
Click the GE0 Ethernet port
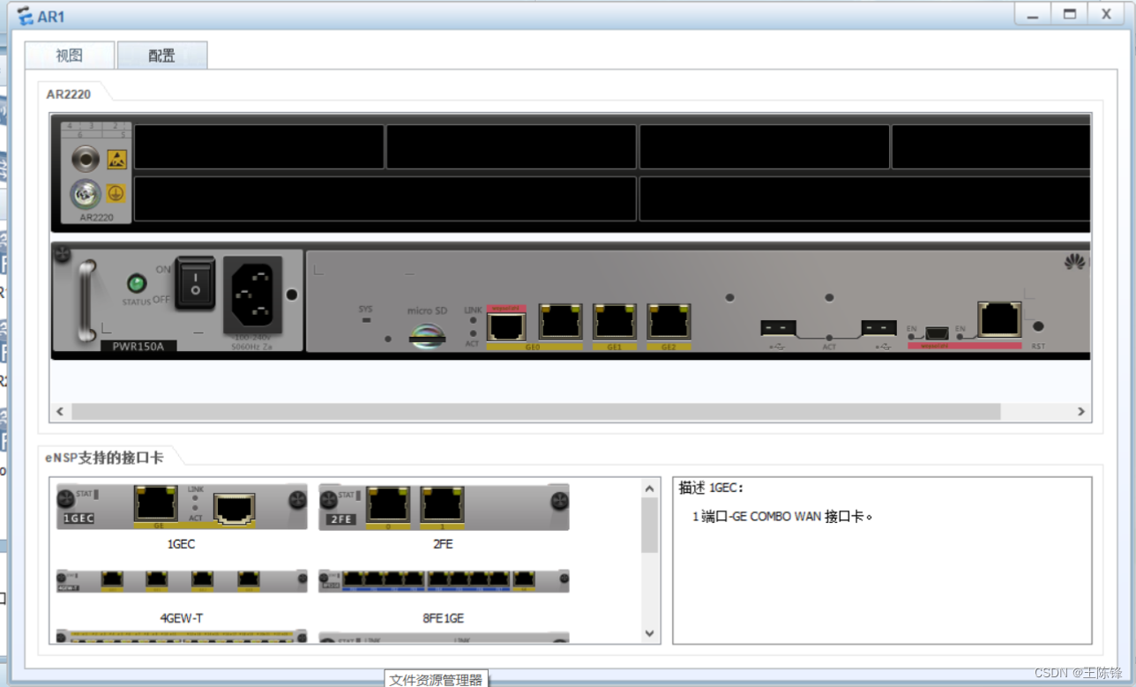(560, 323)
